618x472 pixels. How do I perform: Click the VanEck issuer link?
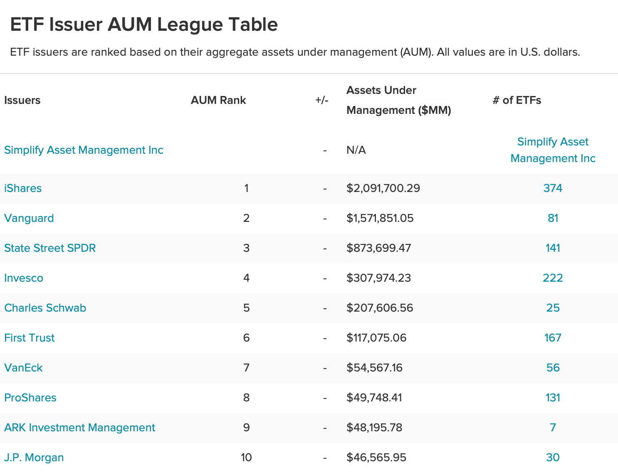pos(23,368)
